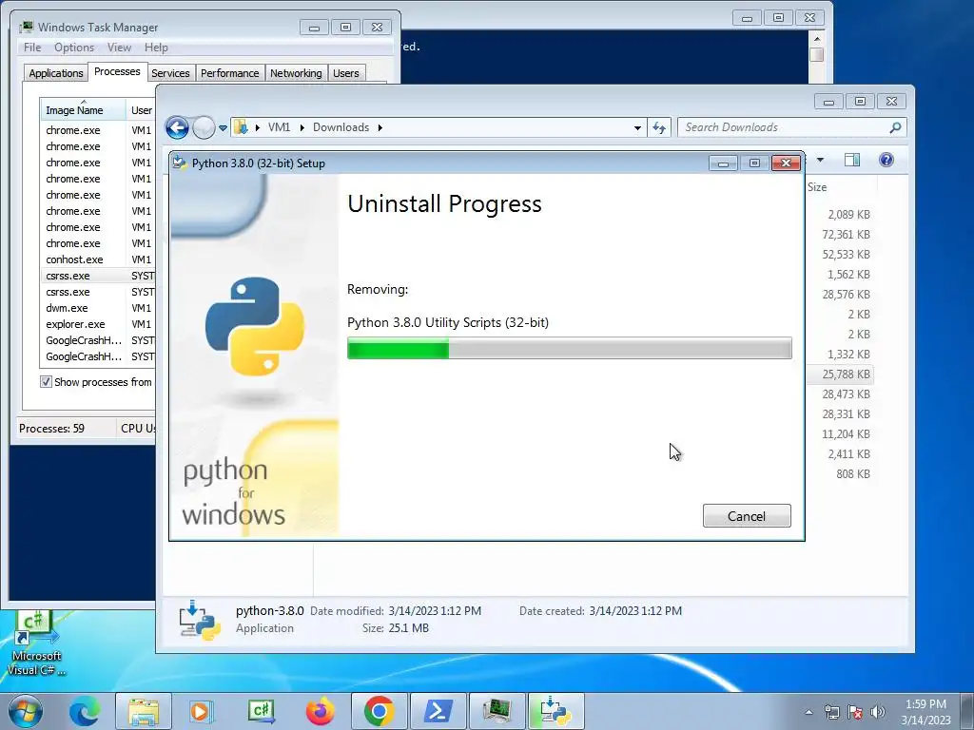Switch to the Performance tab
This screenshot has height=730, width=974.
pyautogui.click(x=230, y=73)
